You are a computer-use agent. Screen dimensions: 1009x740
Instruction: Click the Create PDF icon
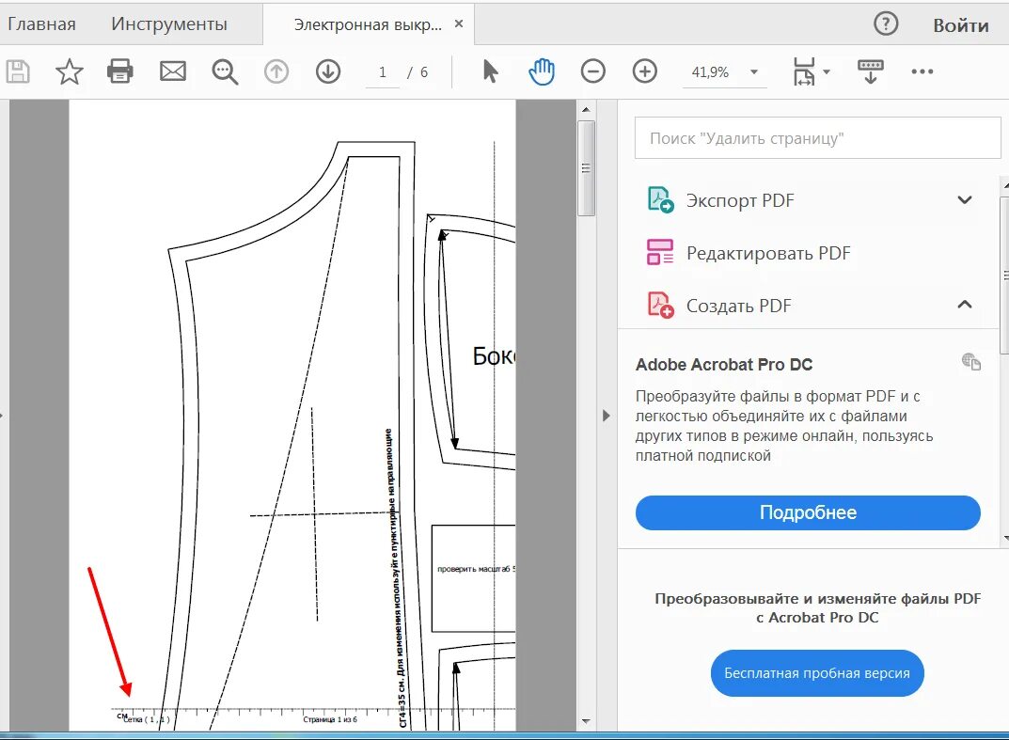coord(660,305)
